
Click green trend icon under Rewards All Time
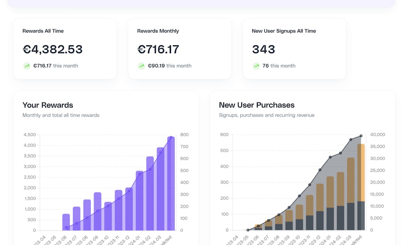coord(27,66)
